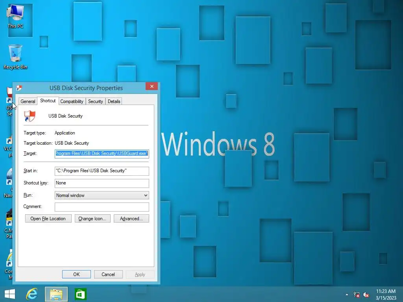Select the Shortcut tab
This screenshot has height=302, width=403.
click(48, 101)
